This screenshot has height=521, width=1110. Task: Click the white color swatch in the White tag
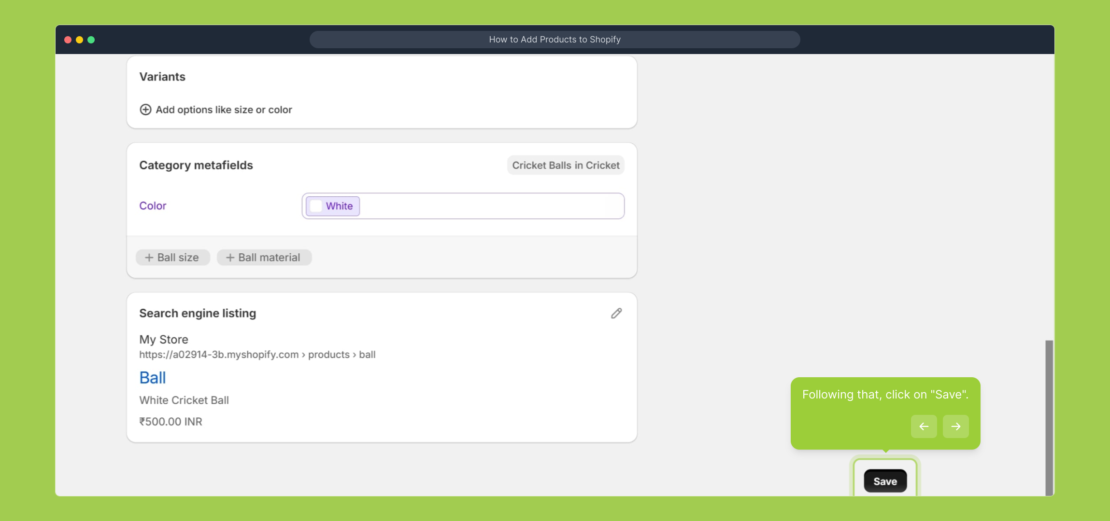tap(316, 206)
